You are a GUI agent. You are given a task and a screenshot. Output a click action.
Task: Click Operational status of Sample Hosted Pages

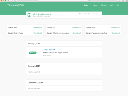pos(38,33)
